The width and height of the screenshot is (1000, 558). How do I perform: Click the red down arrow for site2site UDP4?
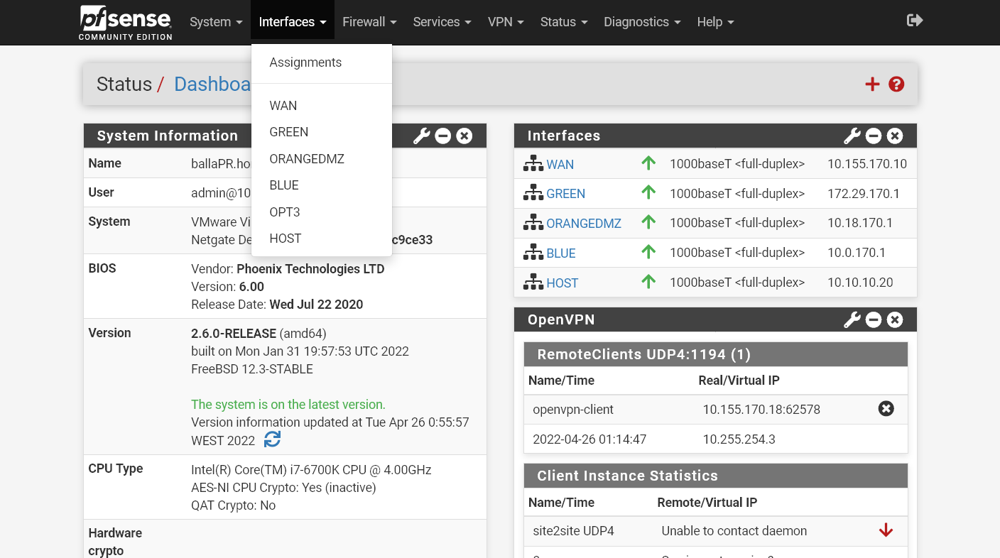pyautogui.click(x=886, y=530)
